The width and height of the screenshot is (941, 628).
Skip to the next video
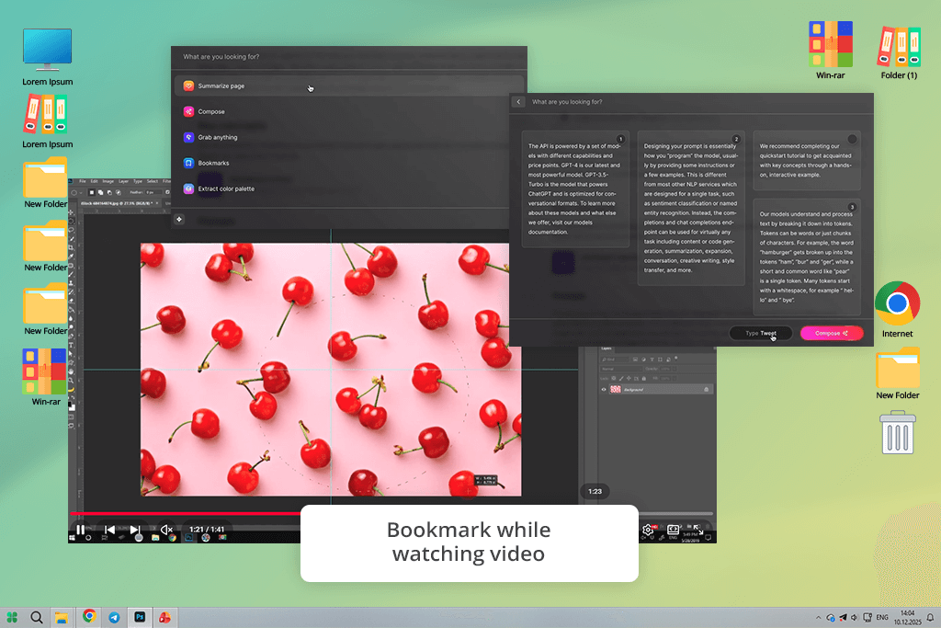(135, 530)
